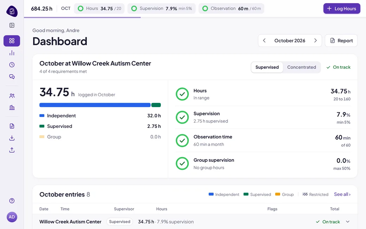
Task: Click the On track status in entries row
Action: pyautogui.click(x=328, y=222)
